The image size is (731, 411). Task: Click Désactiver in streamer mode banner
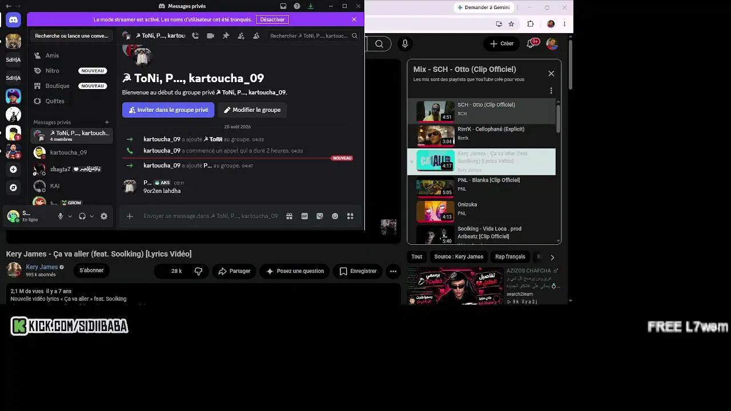click(x=272, y=19)
